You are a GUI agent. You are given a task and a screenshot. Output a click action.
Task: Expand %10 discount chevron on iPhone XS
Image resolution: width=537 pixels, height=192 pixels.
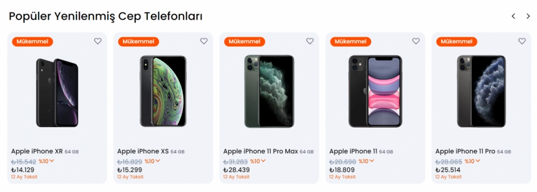pyautogui.click(x=158, y=161)
